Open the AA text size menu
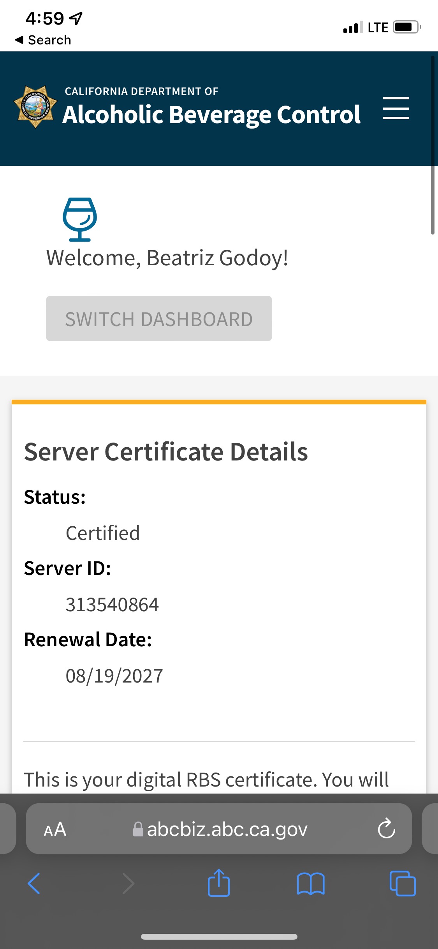The width and height of the screenshot is (438, 949). click(x=55, y=829)
